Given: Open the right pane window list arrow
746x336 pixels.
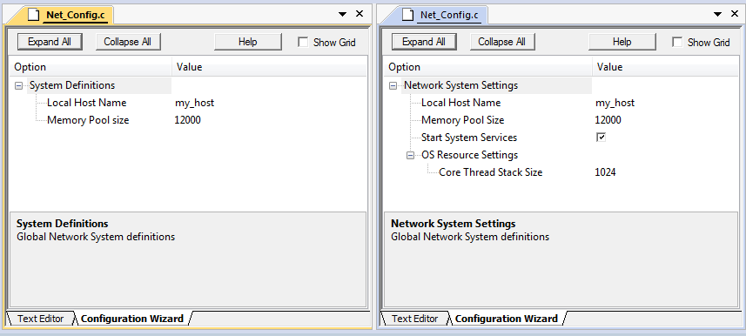Looking at the screenshot, I should point(718,14).
